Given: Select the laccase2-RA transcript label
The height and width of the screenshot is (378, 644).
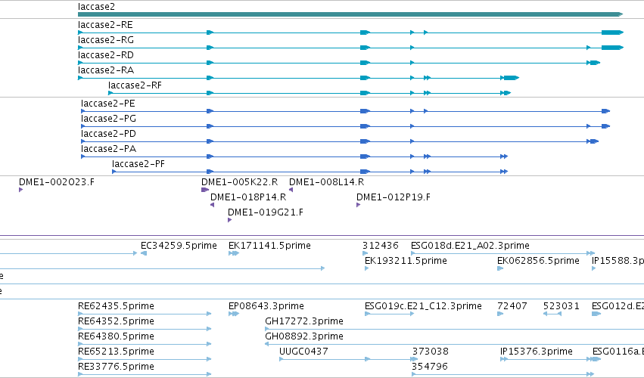Looking at the screenshot, I should pos(105,70).
